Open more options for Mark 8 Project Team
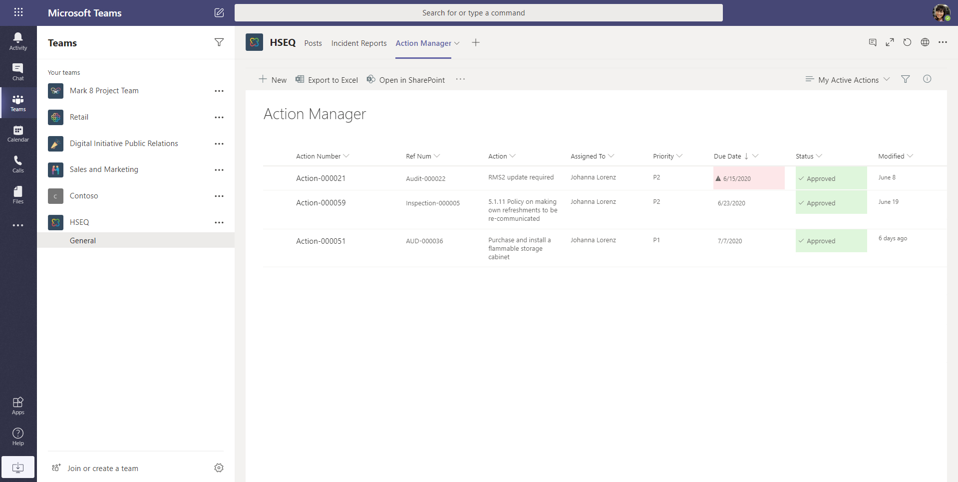This screenshot has width=958, height=482. 219,91
